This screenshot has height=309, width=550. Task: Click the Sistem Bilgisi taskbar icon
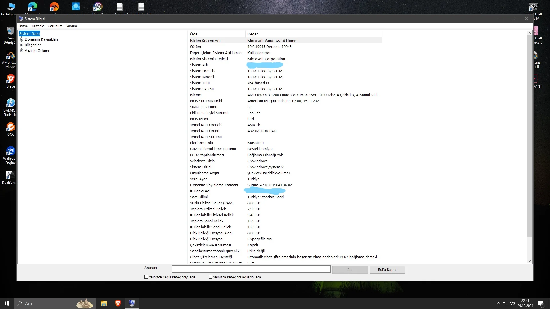132,303
